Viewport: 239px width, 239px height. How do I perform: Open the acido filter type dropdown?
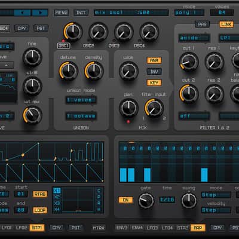click(194, 38)
